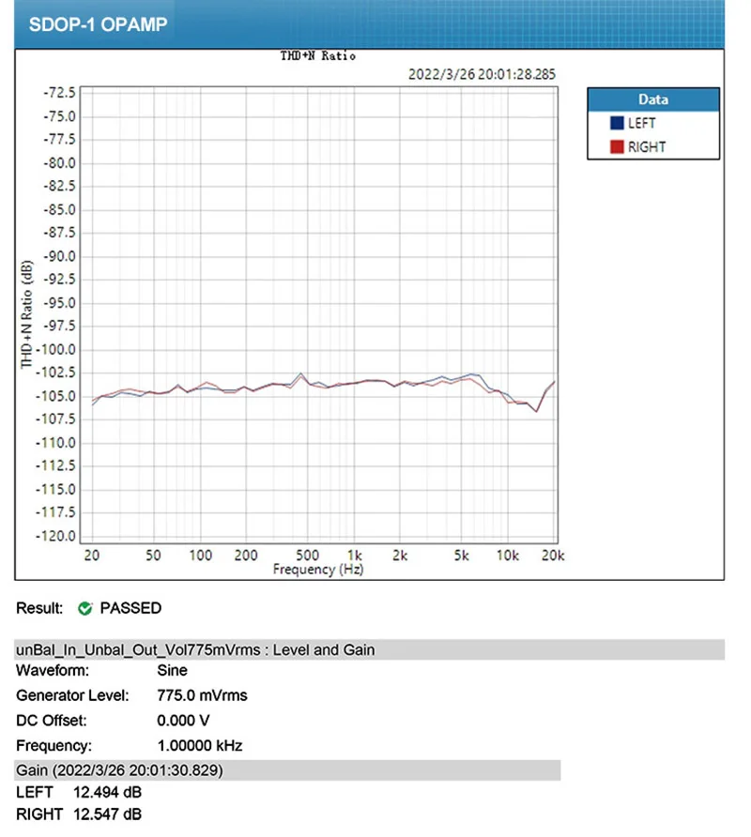Click the -100.0 y-axis tick label
Screen dimensions: 751x837
55,350
